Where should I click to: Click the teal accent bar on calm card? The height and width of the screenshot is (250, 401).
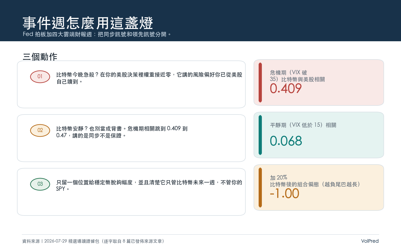pos(260,135)
